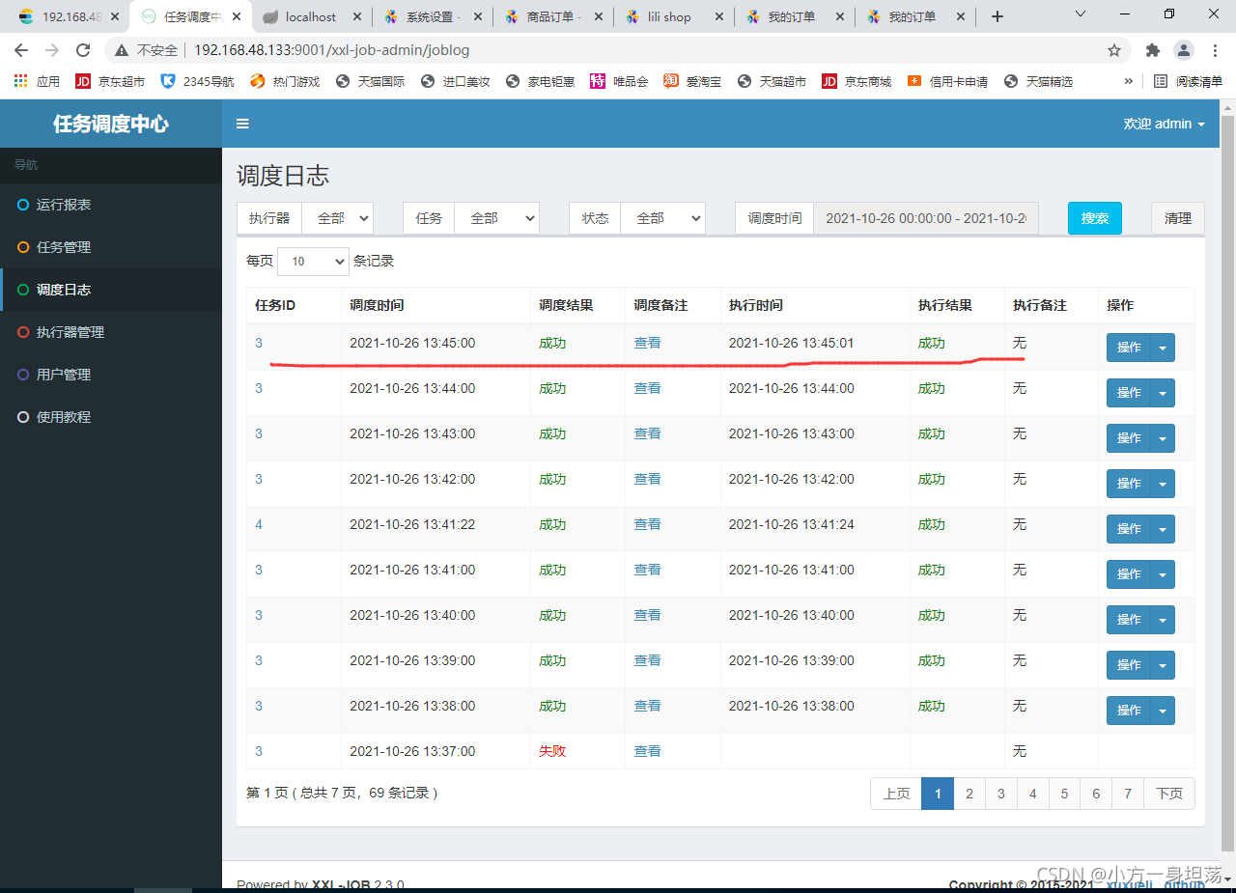
Task: Click task ID 4 link in 13:41:22 row
Action: (259, 524)
